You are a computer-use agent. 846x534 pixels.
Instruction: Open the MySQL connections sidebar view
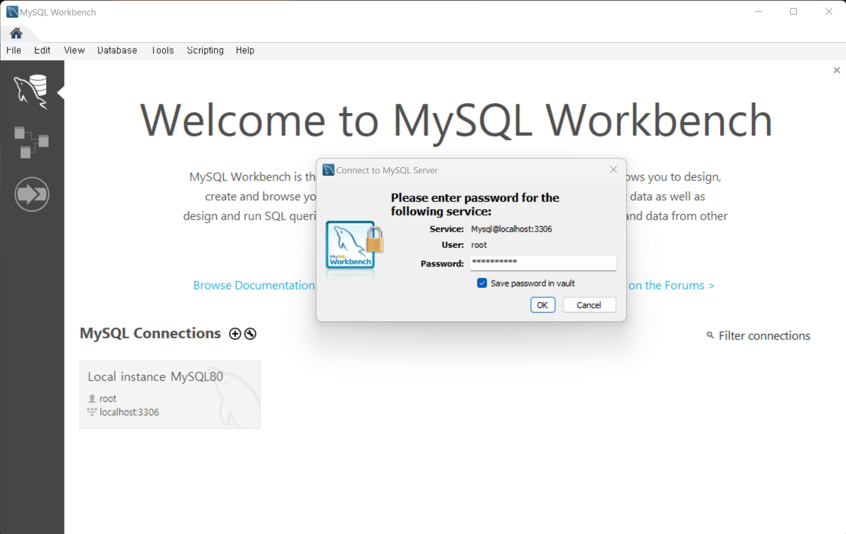(x=31, y=91)
